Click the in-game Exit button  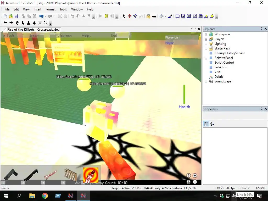tap(114, 35)
